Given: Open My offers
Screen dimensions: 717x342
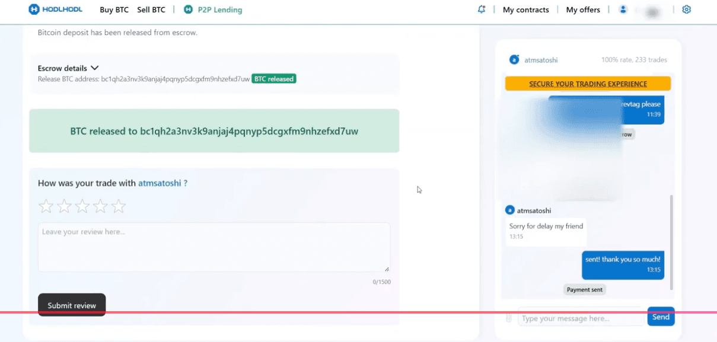Looking at the screenshot, I should (x=583, y=9).
